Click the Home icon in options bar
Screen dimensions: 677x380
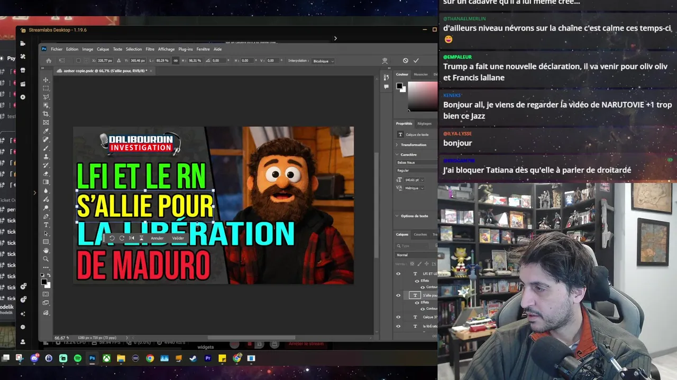pos(49,61)
